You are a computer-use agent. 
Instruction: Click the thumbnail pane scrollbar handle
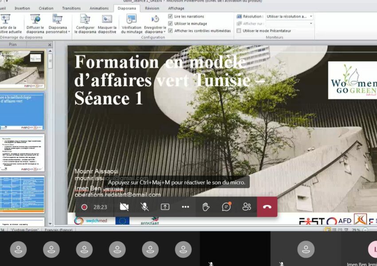(50, 61)
